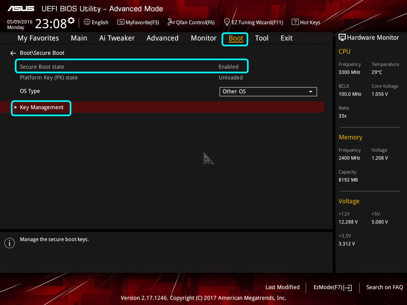The image size is (407, 305).
Task: Click the settings gear next to the clock
Action: [71, 21]
